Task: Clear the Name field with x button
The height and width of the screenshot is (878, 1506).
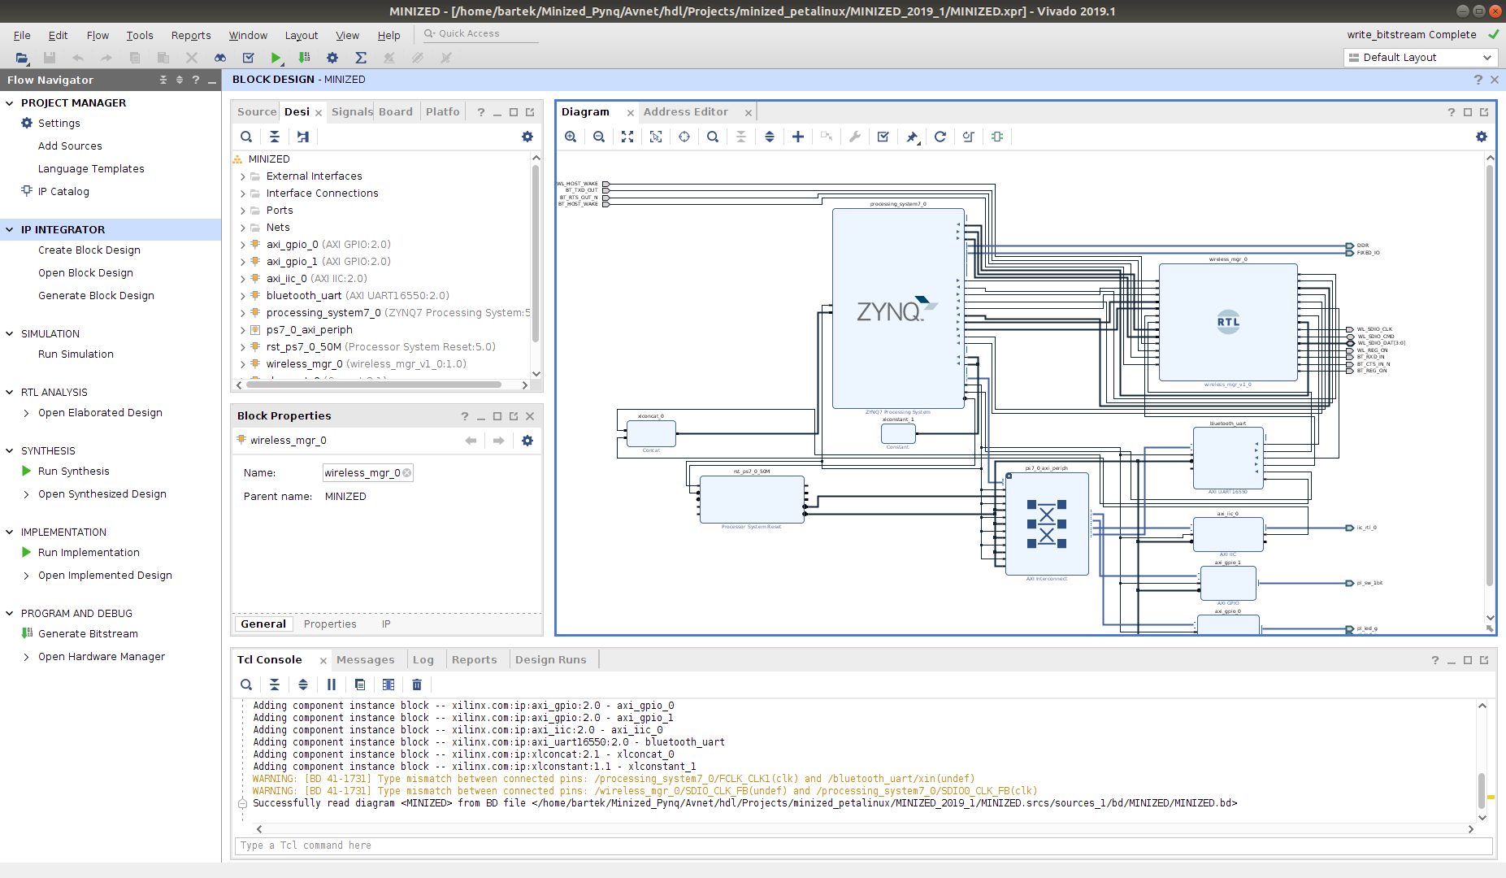Action: 407,473
